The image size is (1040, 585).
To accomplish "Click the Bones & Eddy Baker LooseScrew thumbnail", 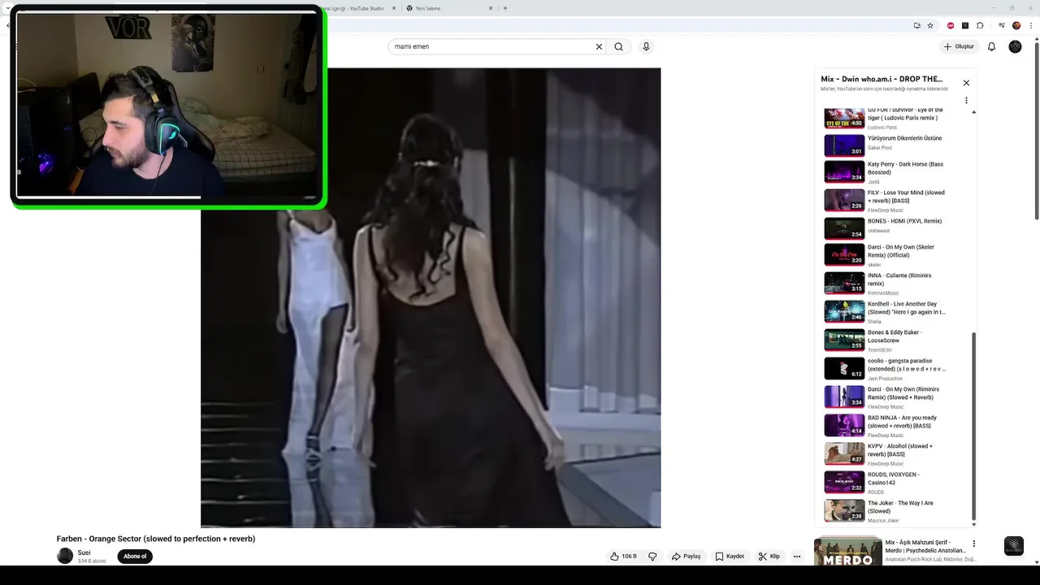I will point(844,340).
